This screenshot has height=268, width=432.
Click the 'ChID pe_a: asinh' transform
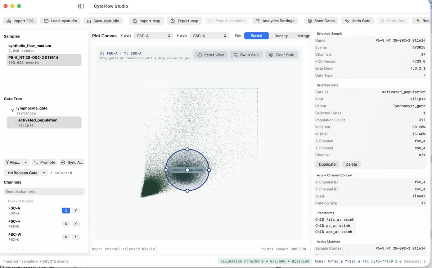(x=333, y=226)
